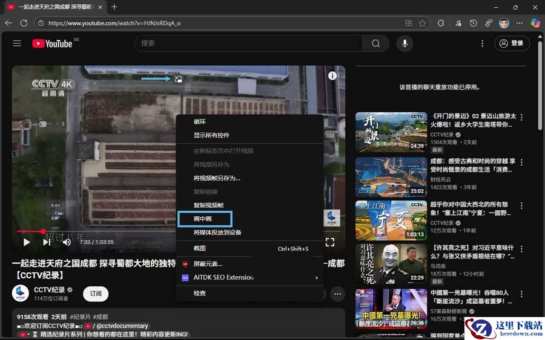Click the 订阅 subscribe button
The image size is (545, 340).
(x=96, y=293)
